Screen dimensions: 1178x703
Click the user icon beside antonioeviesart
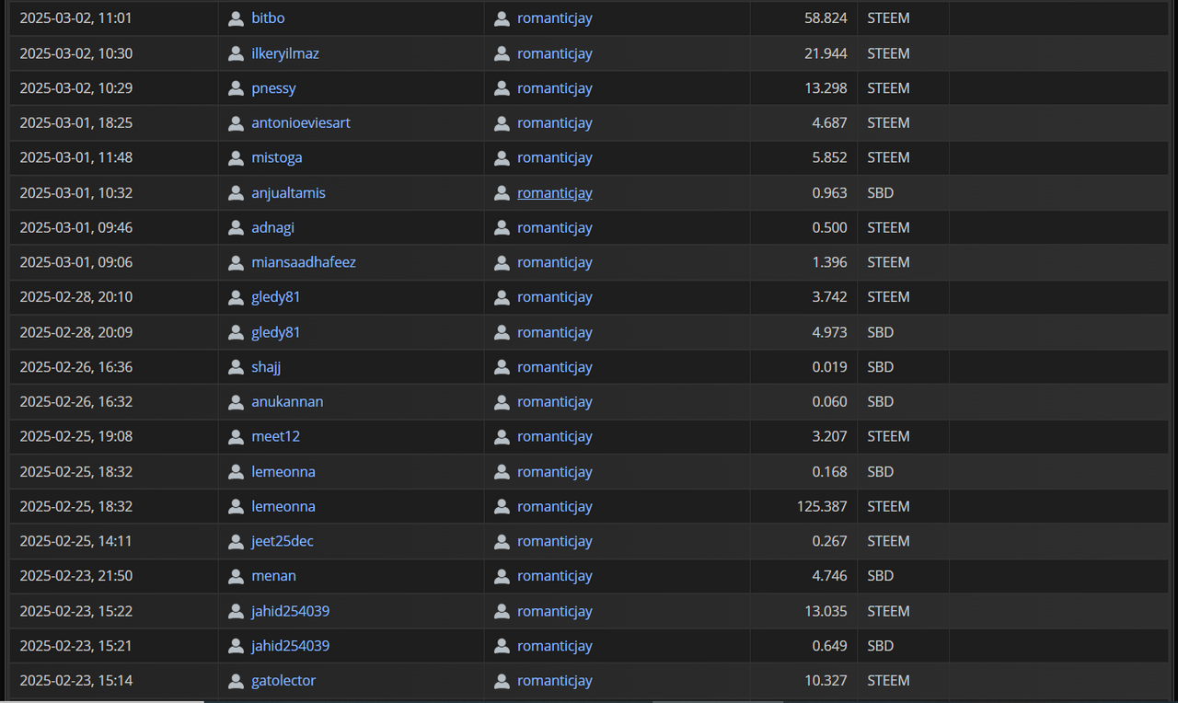(x=236, y=122)
